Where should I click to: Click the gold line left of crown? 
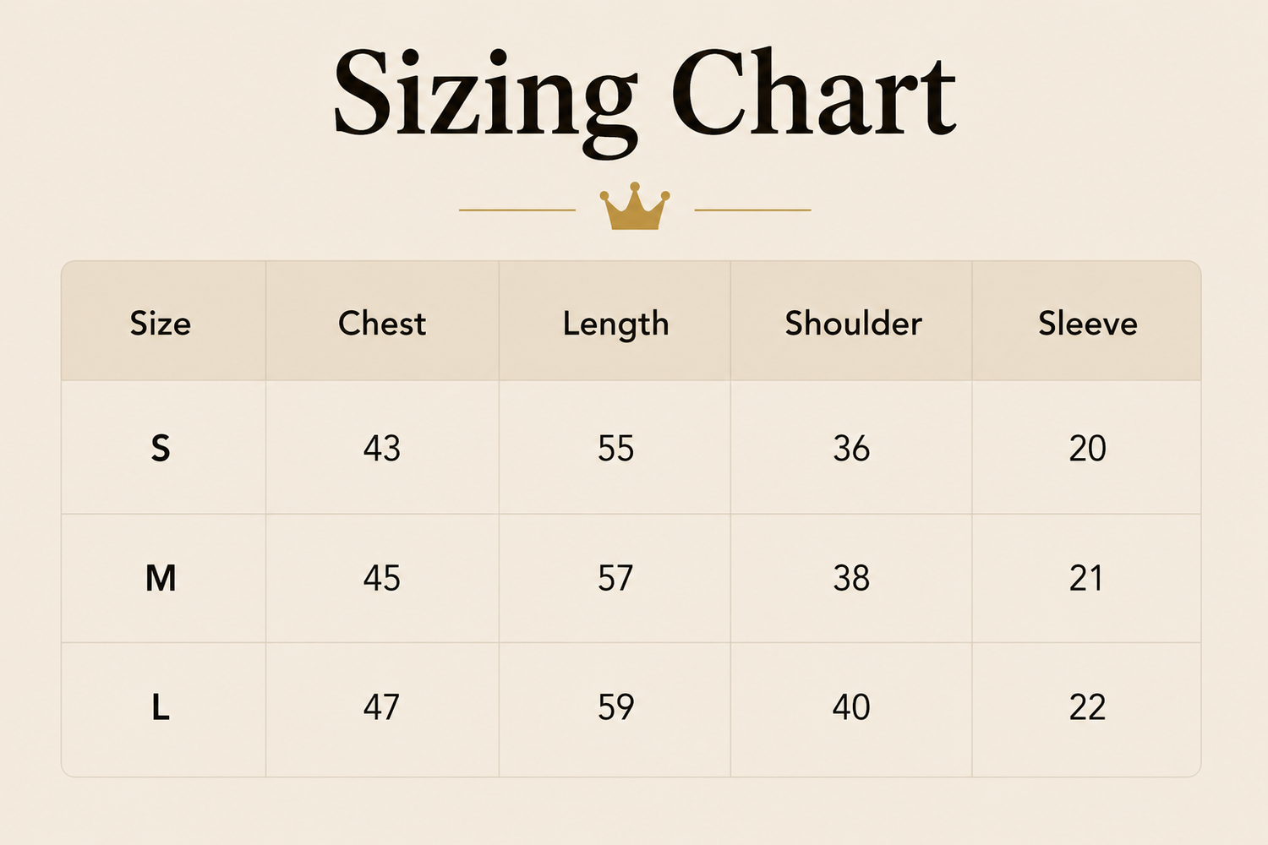click(x=517, y=210)
